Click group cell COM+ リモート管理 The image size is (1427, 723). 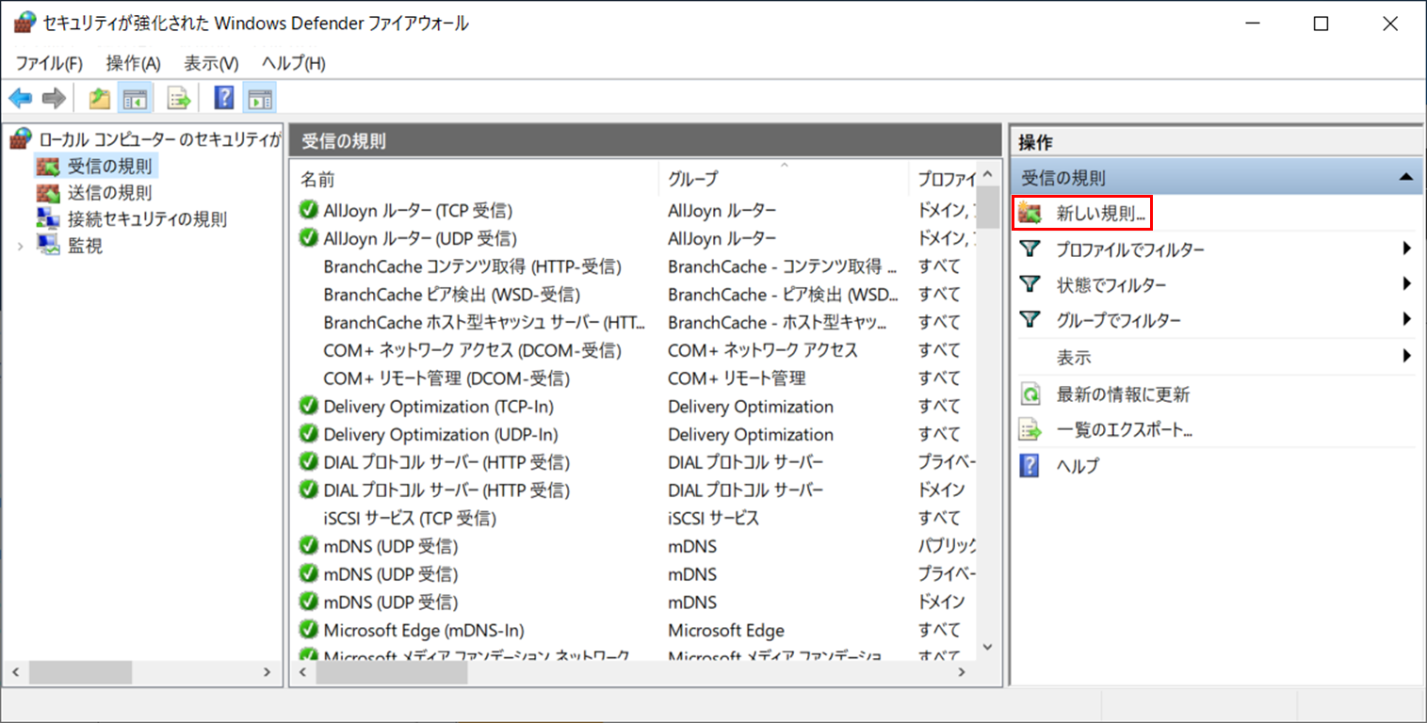pyautogui.click(x=737, y=378)
